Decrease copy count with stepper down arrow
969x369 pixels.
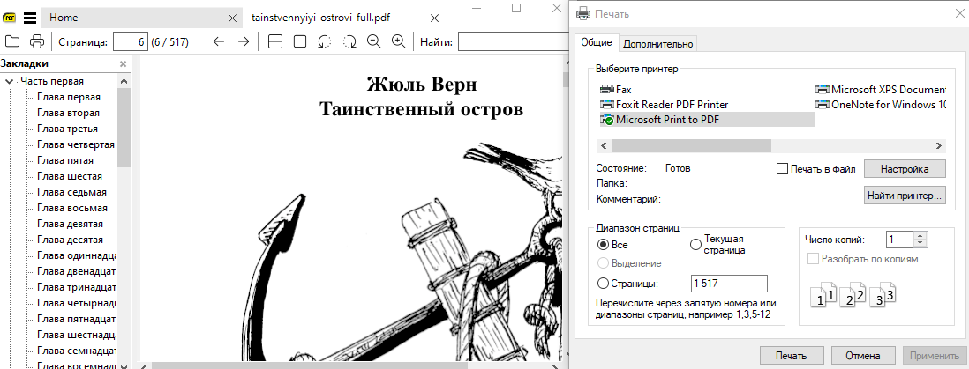[x=921, y=243]
